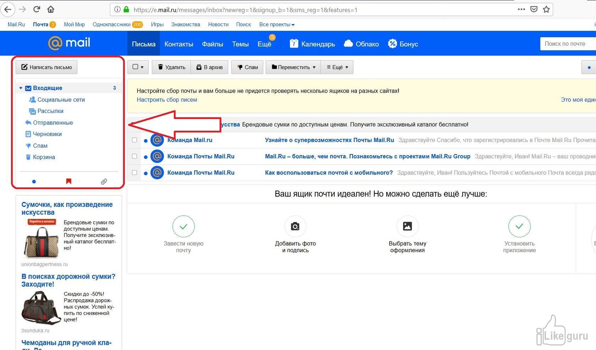Filter messages with attachments paperclip icon
Screen dimensions: 596x350
[104, 182]
